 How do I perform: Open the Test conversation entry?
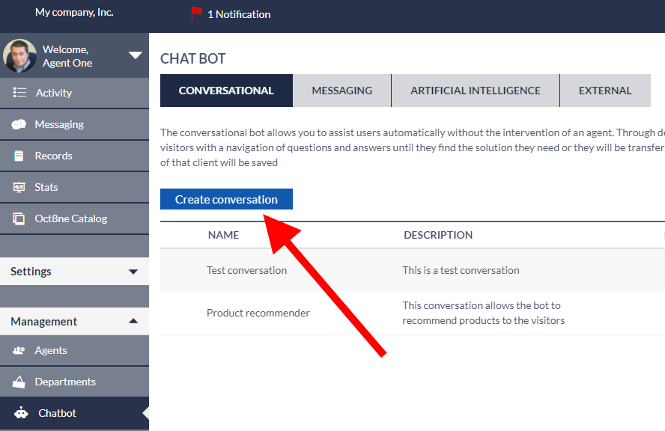click(246, 270)
